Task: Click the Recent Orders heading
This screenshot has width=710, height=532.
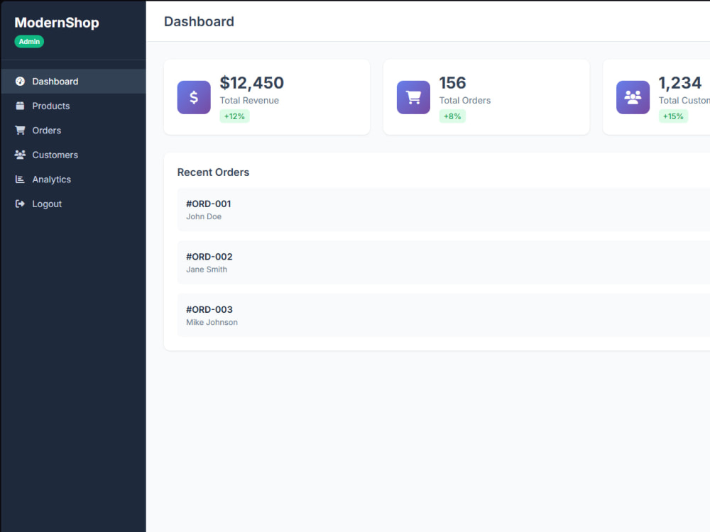Action: tap(213, 172)
